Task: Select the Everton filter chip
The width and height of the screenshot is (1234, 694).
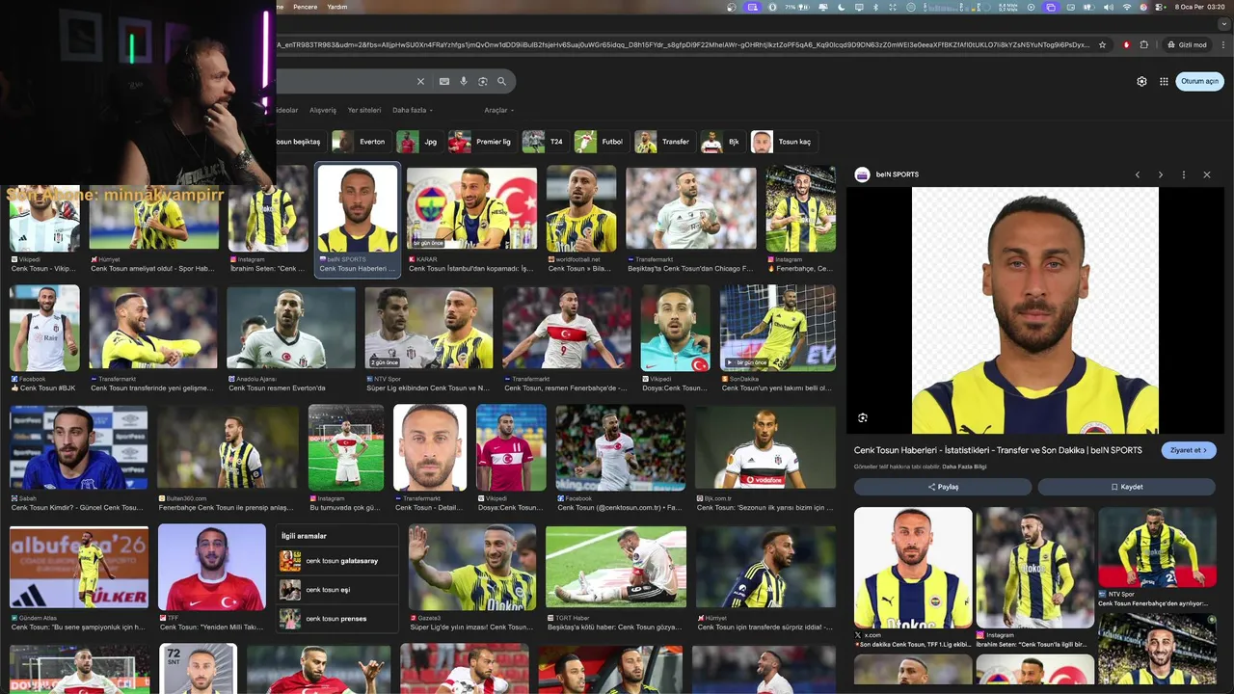Action: pyautogui.click(x=361, y=142)
